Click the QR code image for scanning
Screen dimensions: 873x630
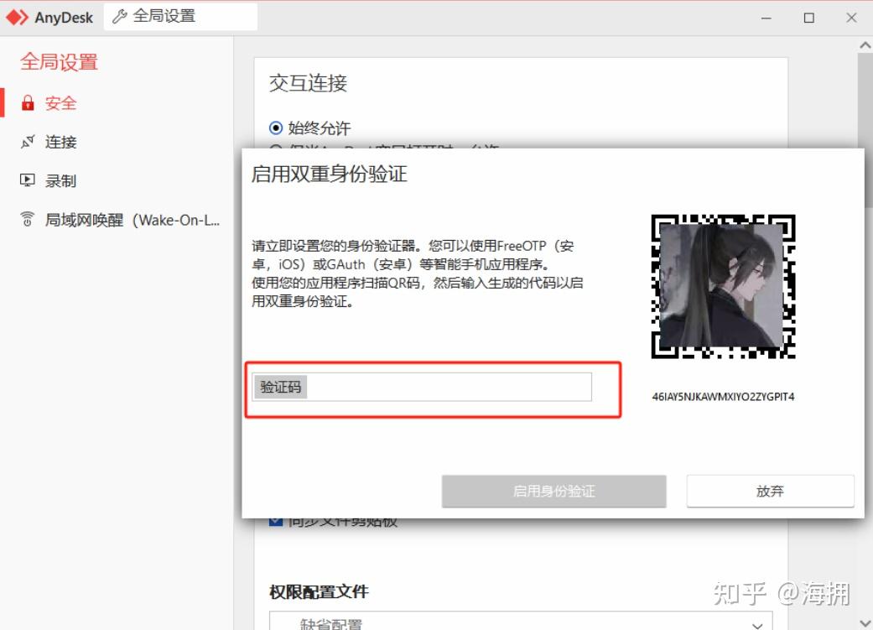tap(723, 288)
